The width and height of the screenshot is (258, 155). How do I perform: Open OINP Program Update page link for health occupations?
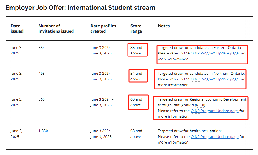click(214, 136)
